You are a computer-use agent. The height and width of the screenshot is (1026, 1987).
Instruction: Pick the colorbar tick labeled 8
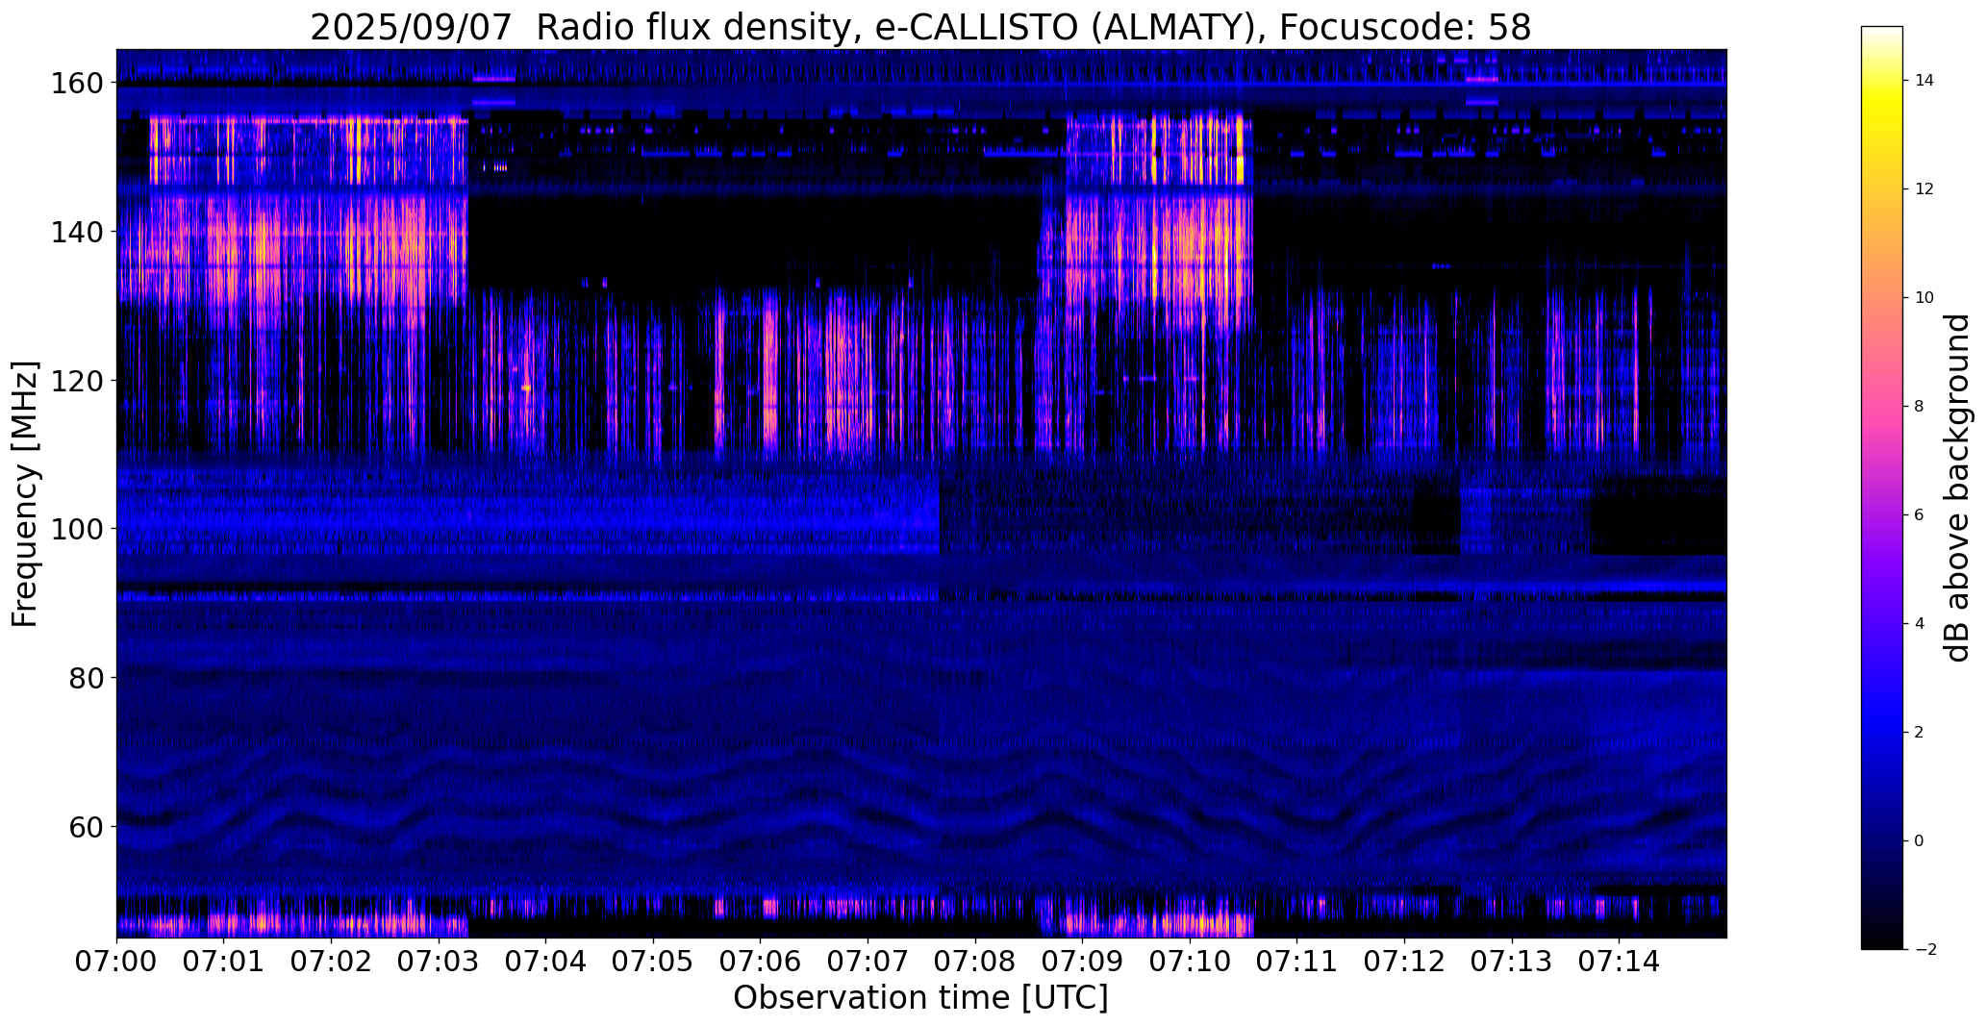click(x=1920, y=407)
